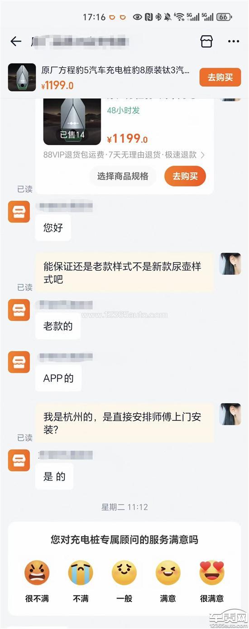Tap user avatar next to 尿壶 message
Image resolution: width=249 pixels, height=629 pixels.
coord(230,264)
